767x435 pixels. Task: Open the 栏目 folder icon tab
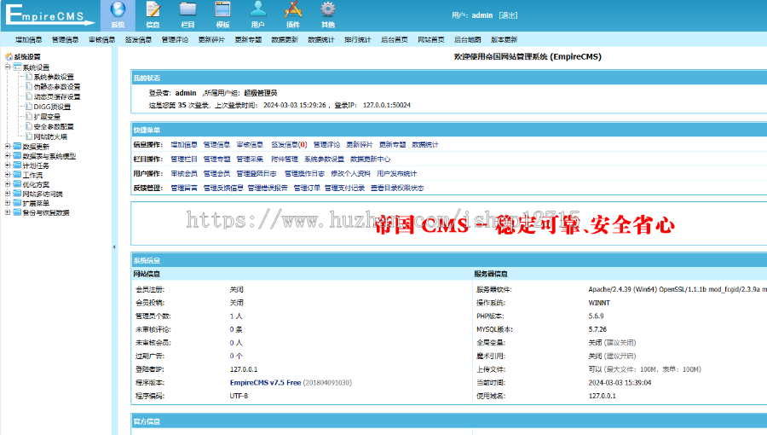(187, 15)
